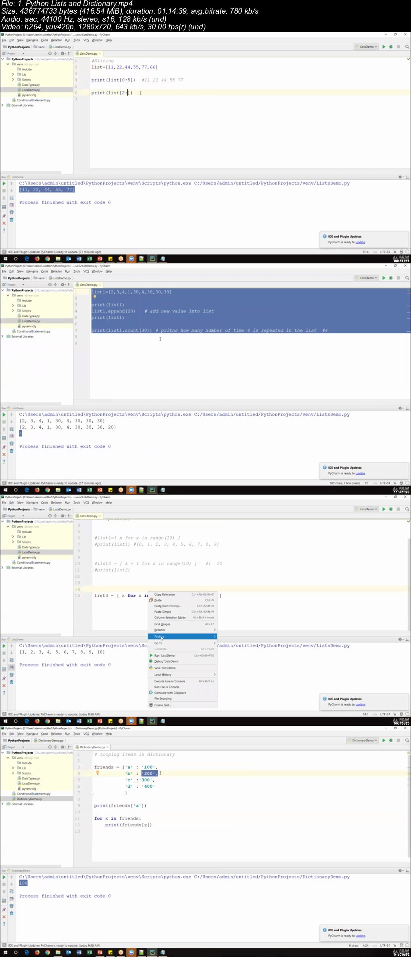Select ConditionalStatements.py in list1.append frame tree

click(x=31, y=332)
